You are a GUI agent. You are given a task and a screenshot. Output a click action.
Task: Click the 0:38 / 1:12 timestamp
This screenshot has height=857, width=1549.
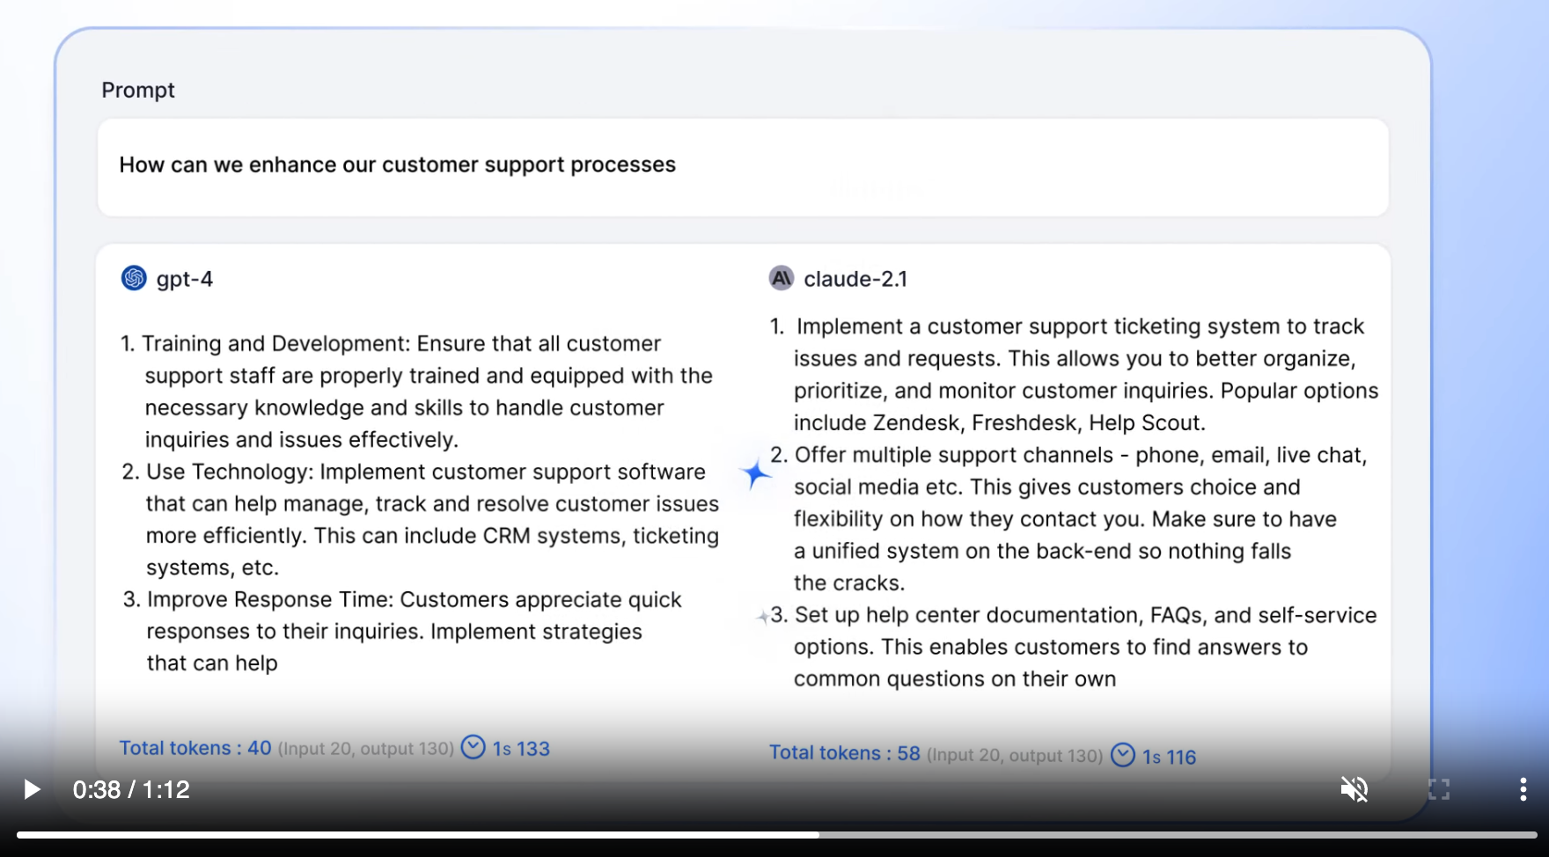tap(131, 789)
